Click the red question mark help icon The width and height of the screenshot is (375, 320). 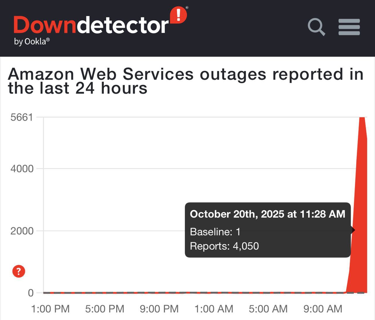19,271
